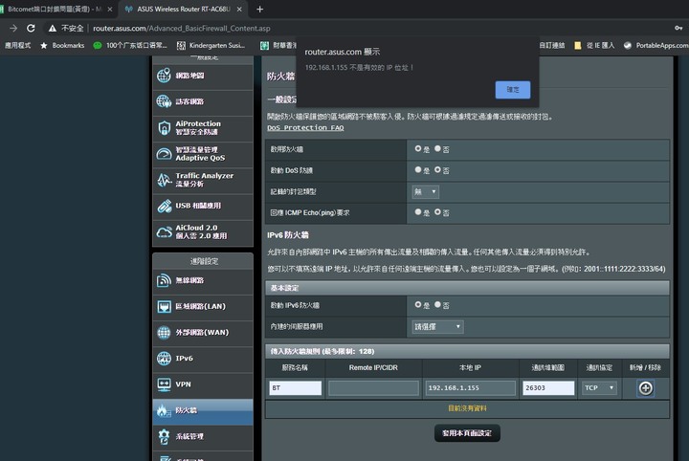Disable DoS protection radio 否

pyautogui.click(x=437, y=169)
